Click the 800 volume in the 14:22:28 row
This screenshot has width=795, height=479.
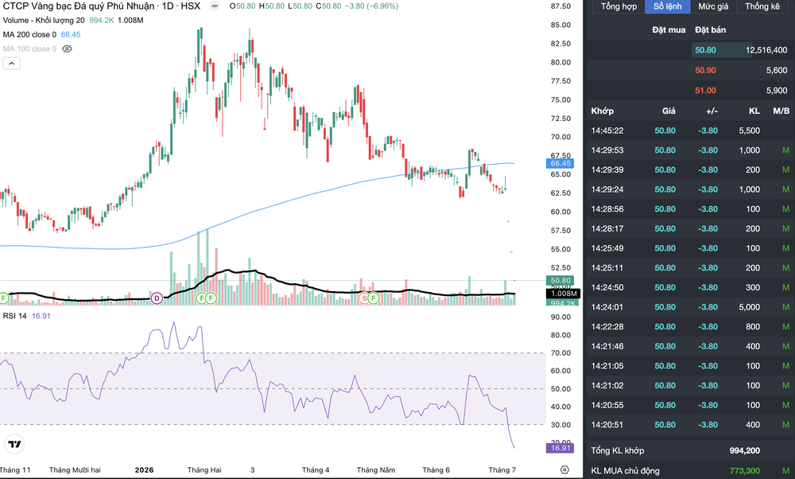tap(753, 327)
